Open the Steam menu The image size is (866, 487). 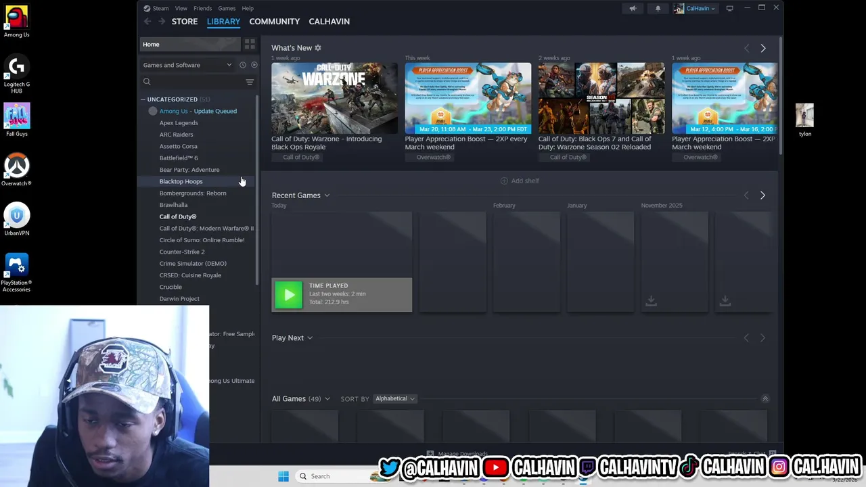[x=160, y=8]
